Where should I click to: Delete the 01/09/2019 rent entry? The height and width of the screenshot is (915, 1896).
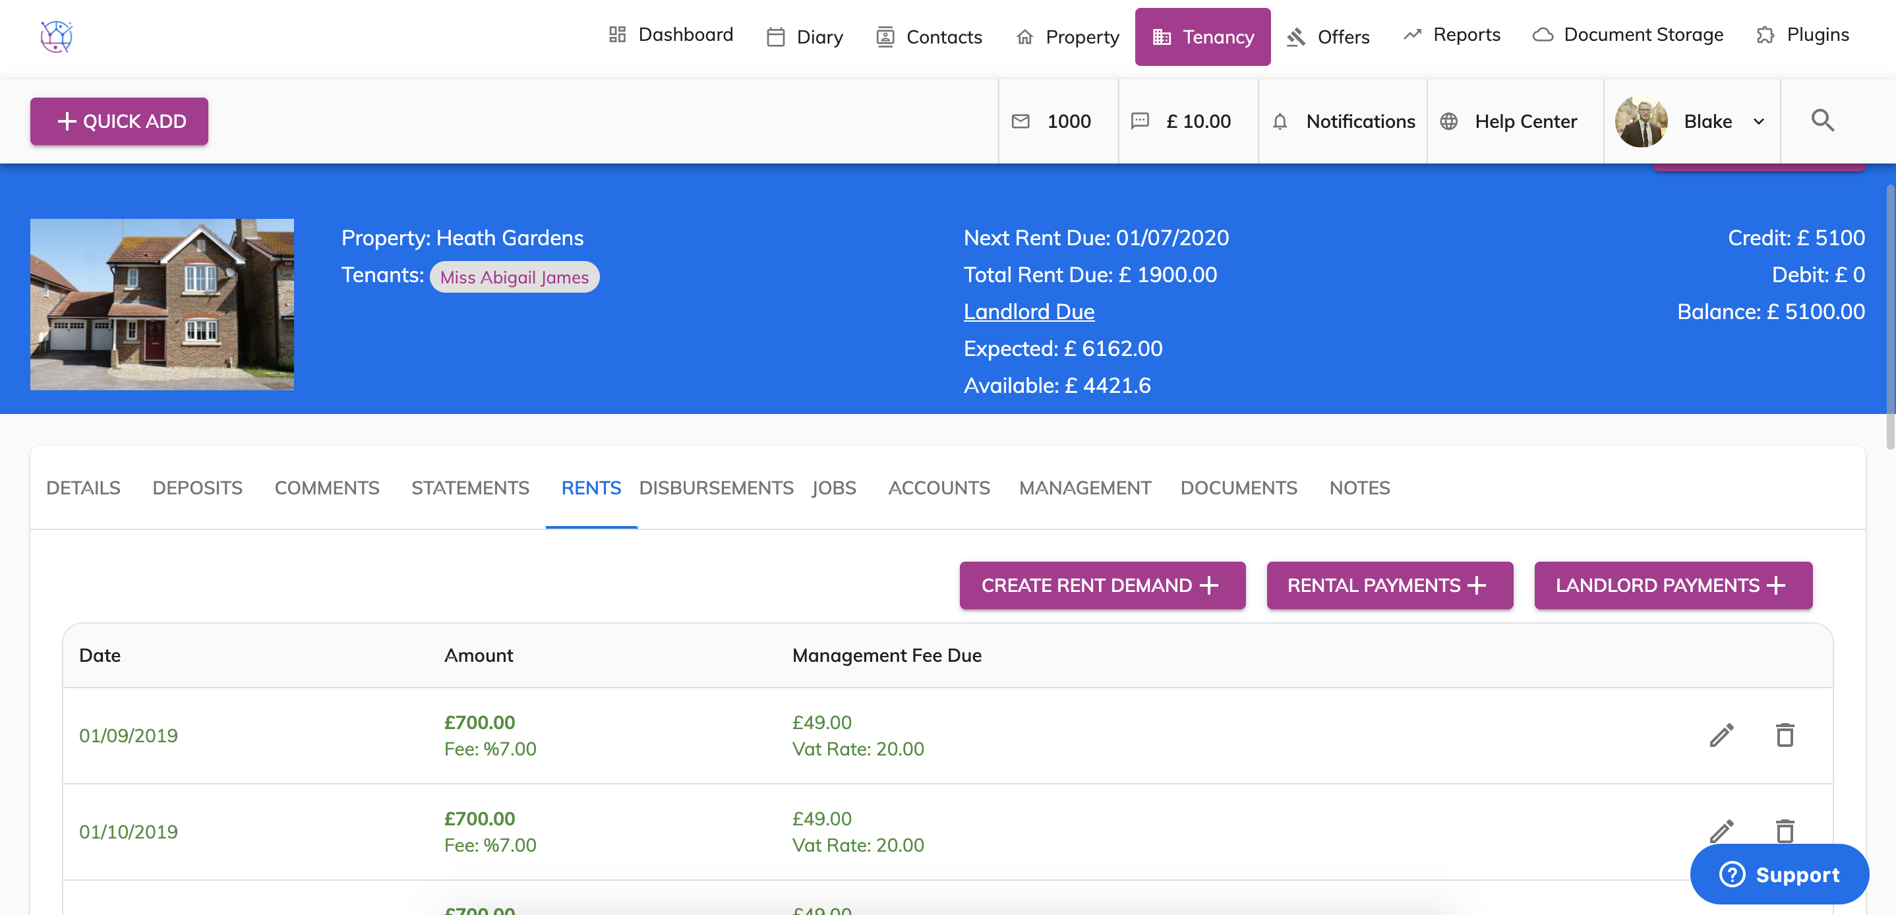1784,734
